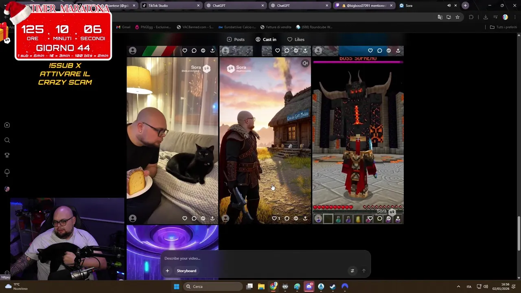521x293 pixels.
Task: Open profile avatar on warrior hut video
Action: [225, 219]
